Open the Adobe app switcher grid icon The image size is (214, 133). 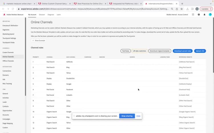click(193, 14)
